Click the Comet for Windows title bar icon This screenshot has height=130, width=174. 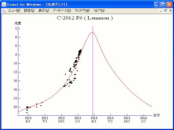pos(4,4)
